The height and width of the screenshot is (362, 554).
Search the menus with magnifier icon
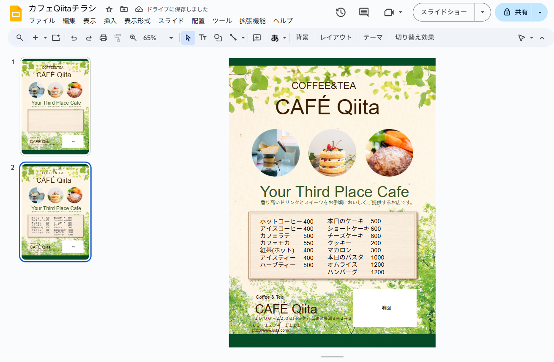pyautogui.click(x=20, y=38)
